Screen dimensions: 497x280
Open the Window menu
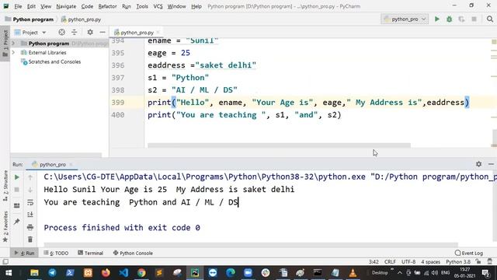(176, 6)
